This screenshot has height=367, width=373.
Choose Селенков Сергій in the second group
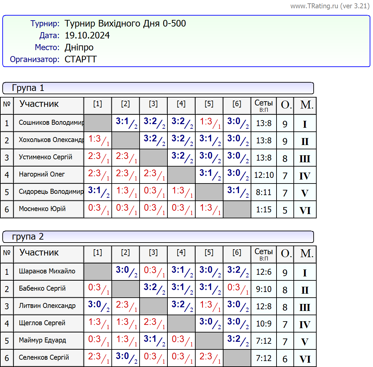tap(44, 358)
